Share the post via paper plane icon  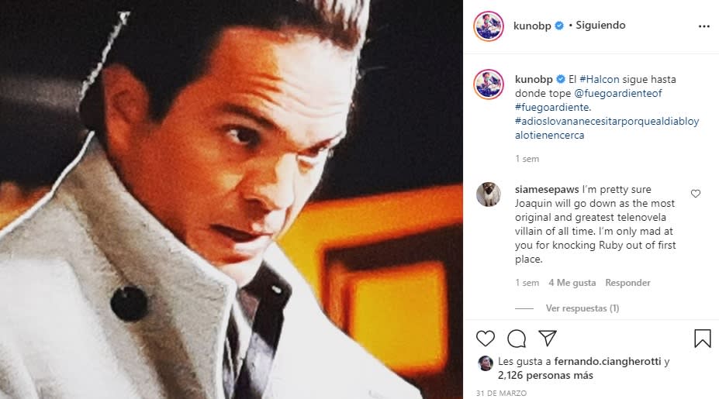(548, 339)
